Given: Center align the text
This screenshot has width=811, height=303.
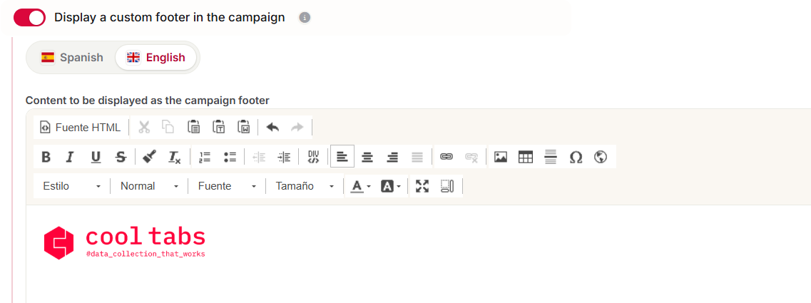Looking at the screenshot, I should [367, 157].
